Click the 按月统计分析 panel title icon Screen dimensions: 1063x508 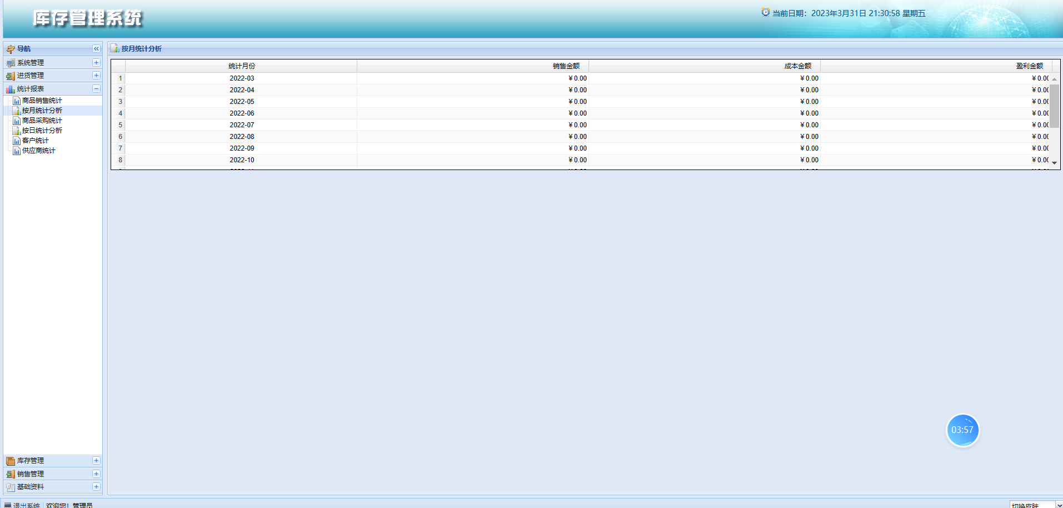(x=115, y=48)
